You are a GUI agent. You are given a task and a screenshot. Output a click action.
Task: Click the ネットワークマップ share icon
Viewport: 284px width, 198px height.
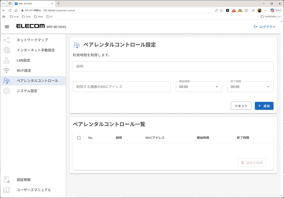pyautogui.click(x=6, y=40)
